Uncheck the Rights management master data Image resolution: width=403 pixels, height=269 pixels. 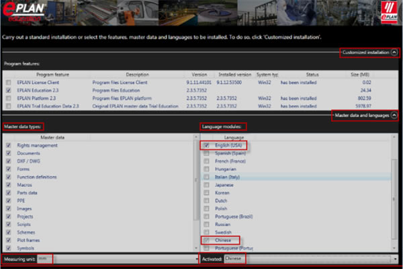(x=8, y=145)
